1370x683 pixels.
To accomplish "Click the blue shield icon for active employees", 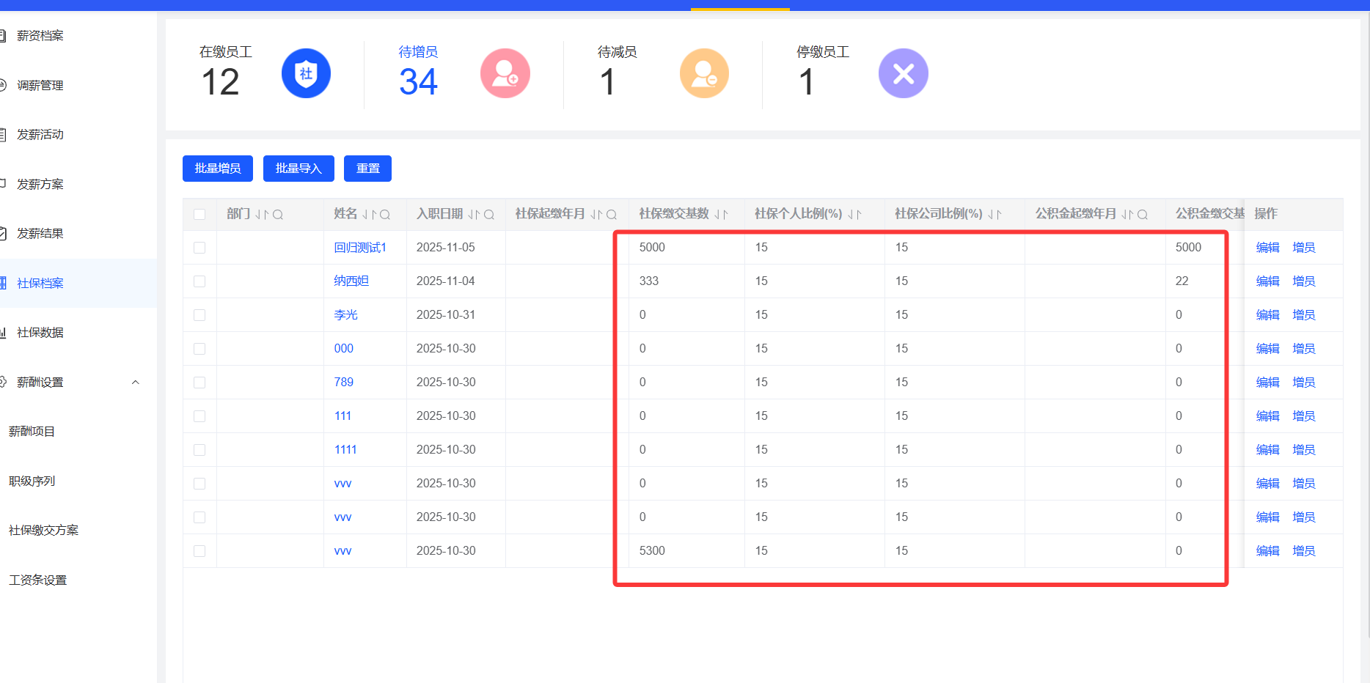I will tap(306, 73).
